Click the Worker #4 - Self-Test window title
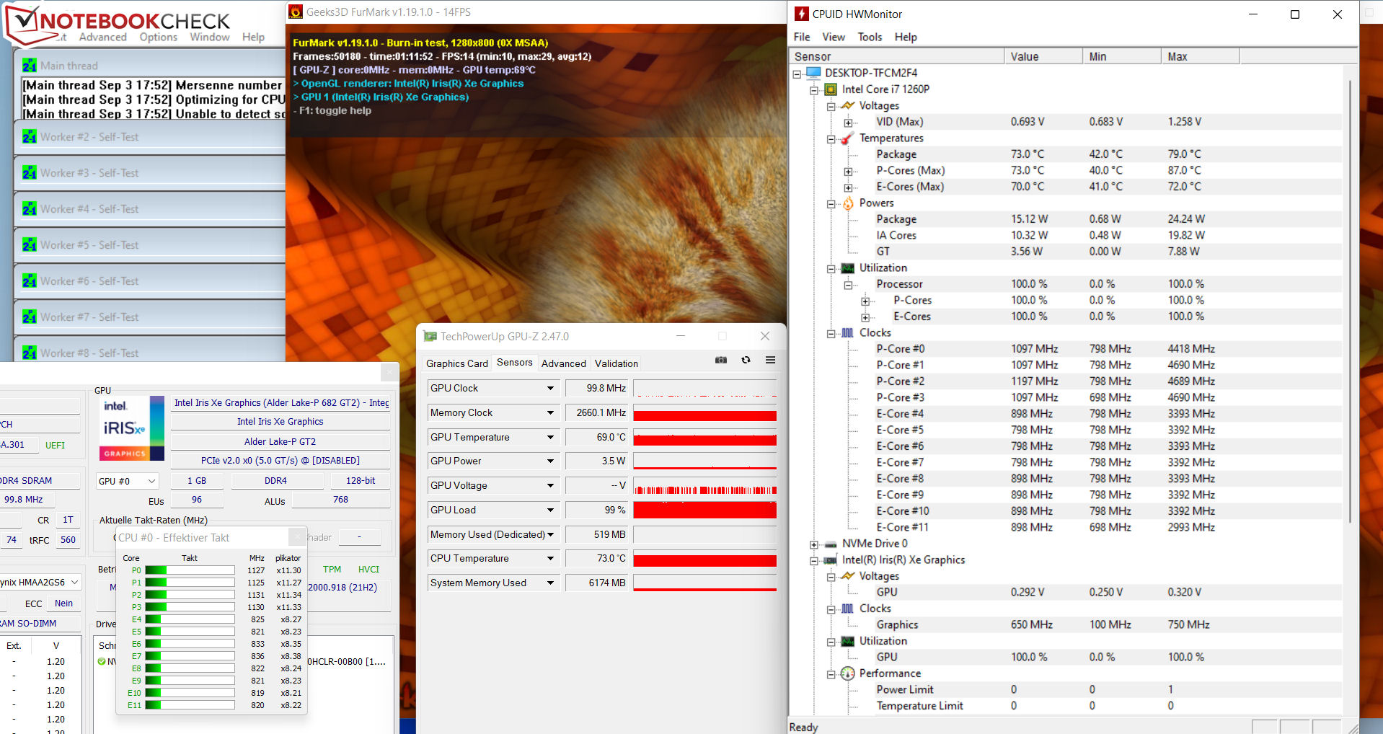The image size is (1383, 734). pos(89,209)
